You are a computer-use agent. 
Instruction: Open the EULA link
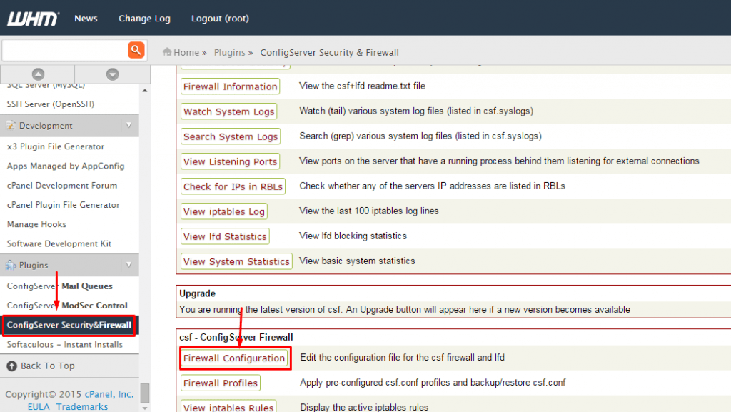39,406
